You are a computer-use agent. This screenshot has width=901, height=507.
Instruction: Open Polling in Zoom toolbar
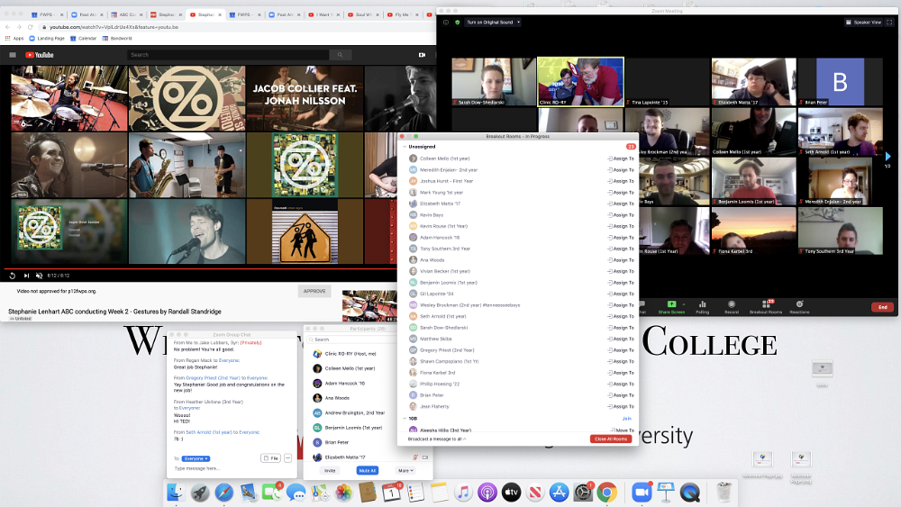702,307
